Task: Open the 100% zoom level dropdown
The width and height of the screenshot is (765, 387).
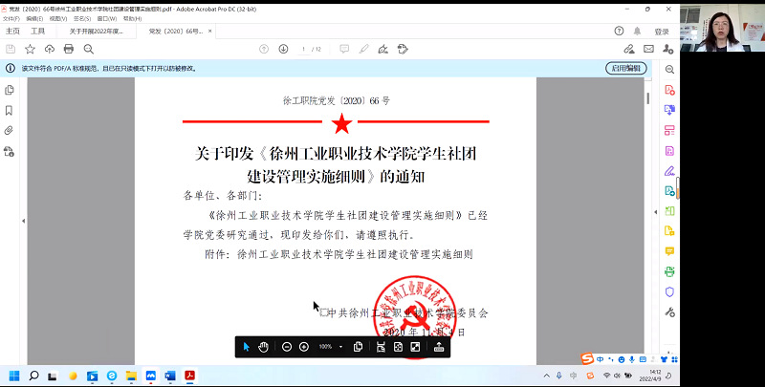Action: pos(340,346)
